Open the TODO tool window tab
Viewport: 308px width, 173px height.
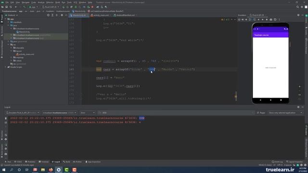click(18, 162)
